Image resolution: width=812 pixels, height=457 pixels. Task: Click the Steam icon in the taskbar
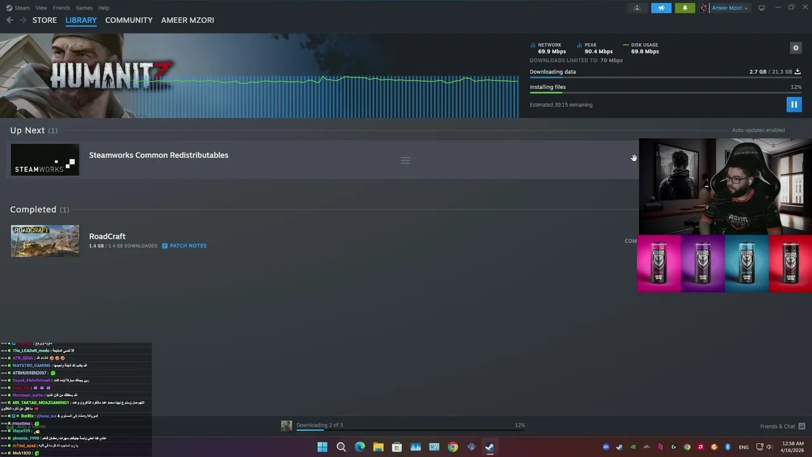pos(490,447)
